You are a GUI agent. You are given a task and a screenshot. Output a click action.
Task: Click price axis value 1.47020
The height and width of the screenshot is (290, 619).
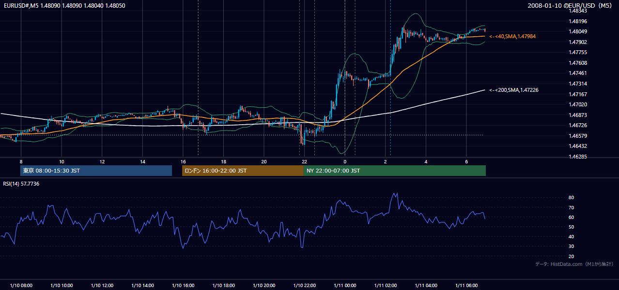tap(578, 104)
